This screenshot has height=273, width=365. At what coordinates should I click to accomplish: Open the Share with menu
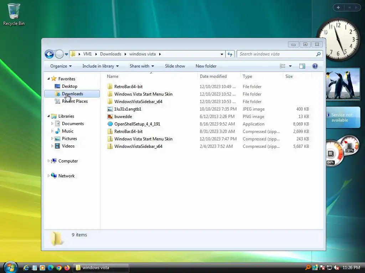[x=142, y=66]
